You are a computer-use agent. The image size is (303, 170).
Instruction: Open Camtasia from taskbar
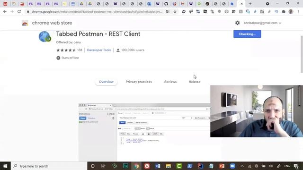click(179, 166)
